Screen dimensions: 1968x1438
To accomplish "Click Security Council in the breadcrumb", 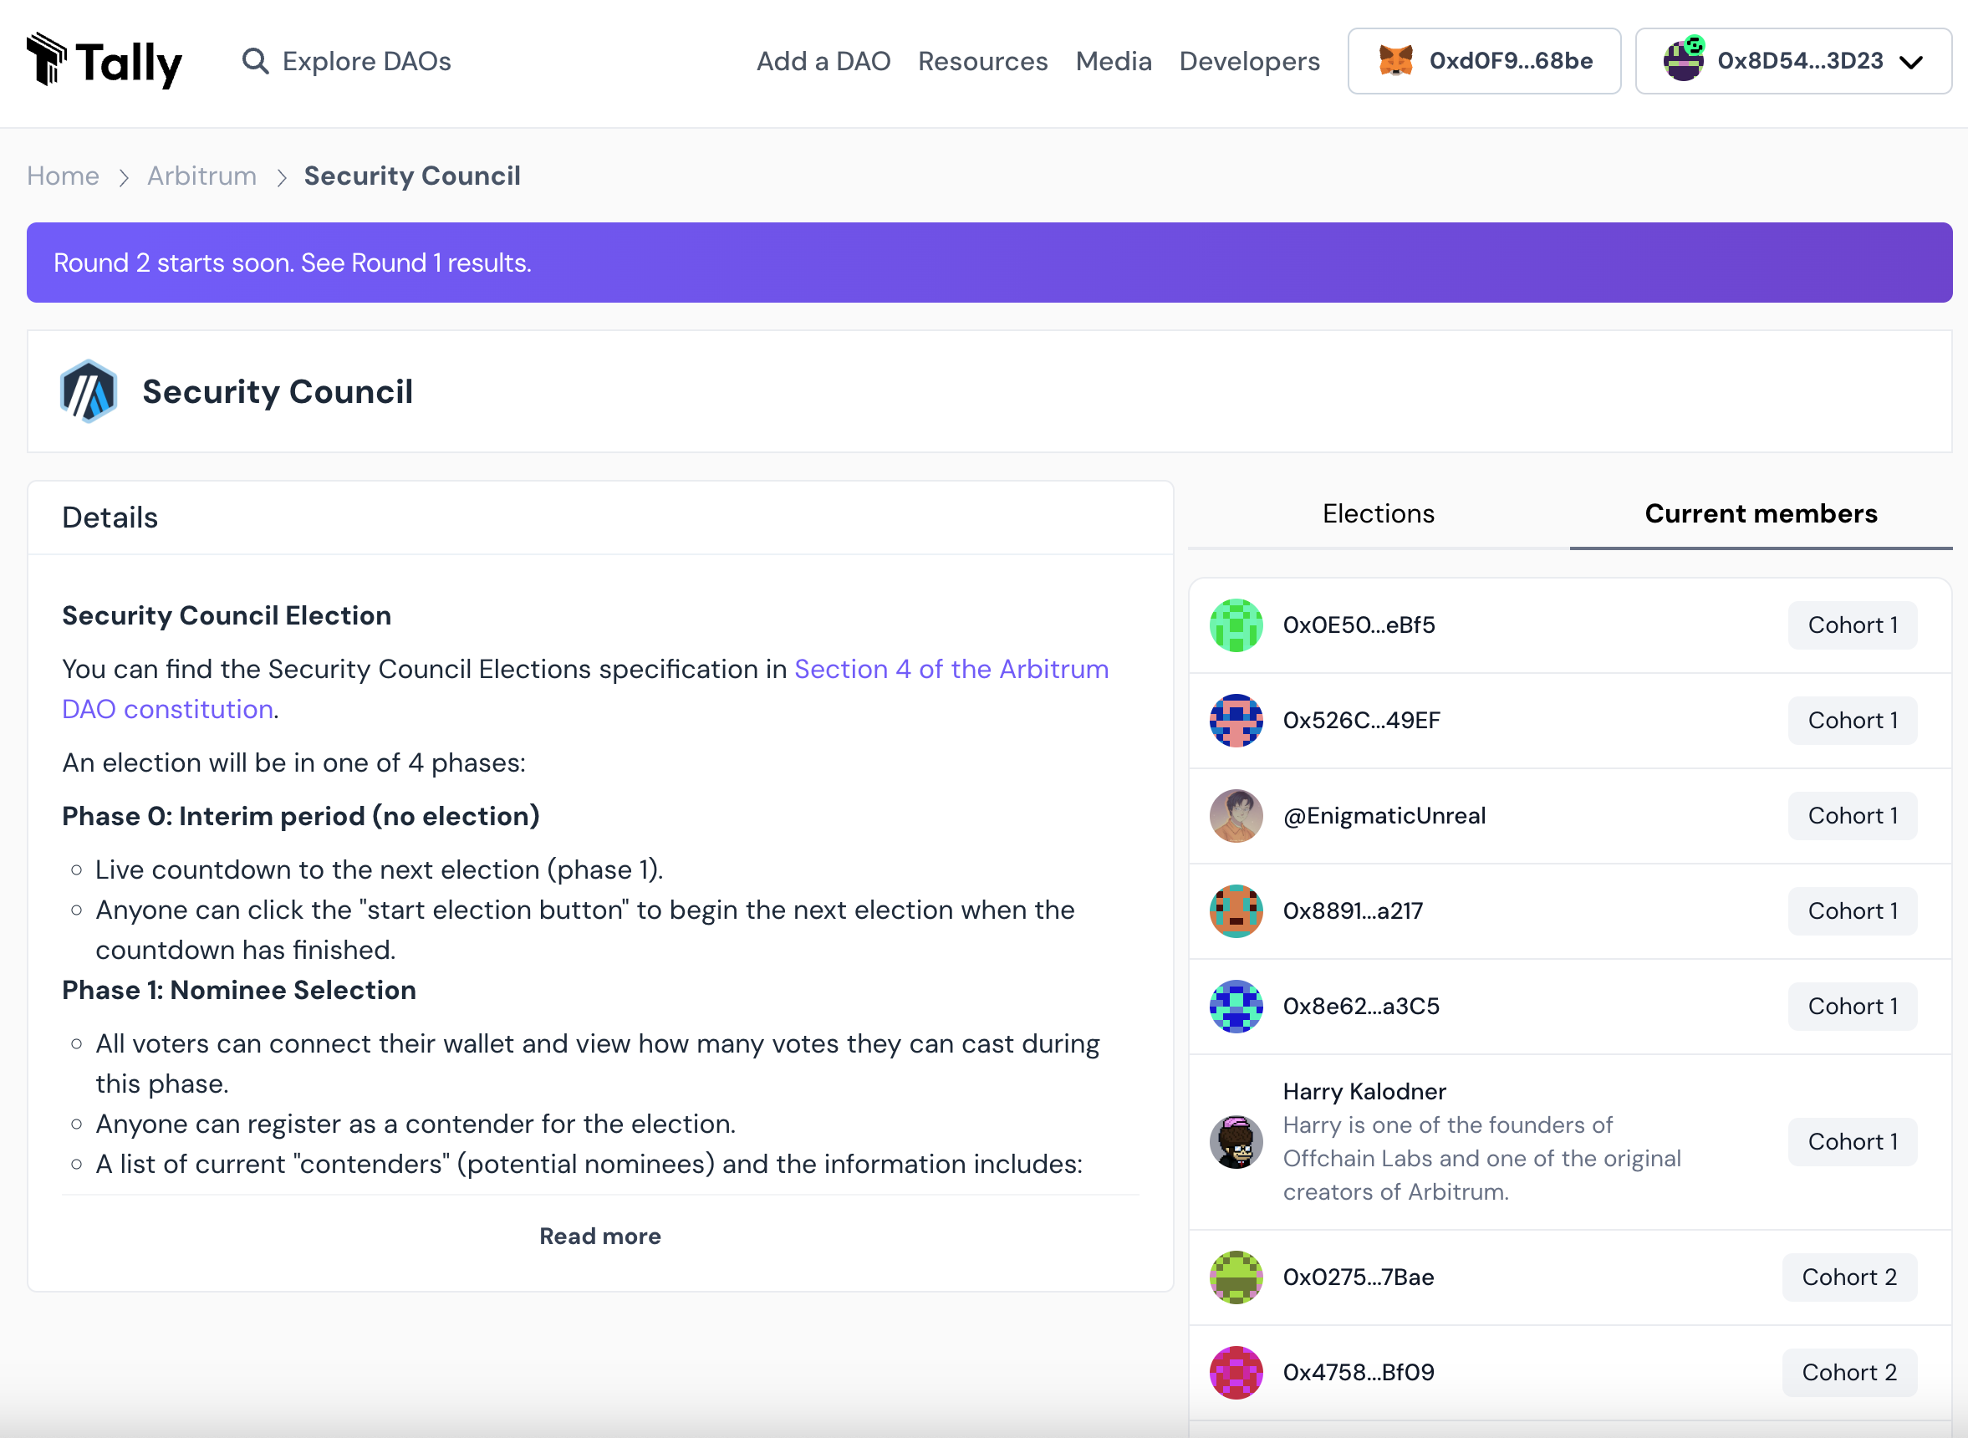I will (412, 176).
